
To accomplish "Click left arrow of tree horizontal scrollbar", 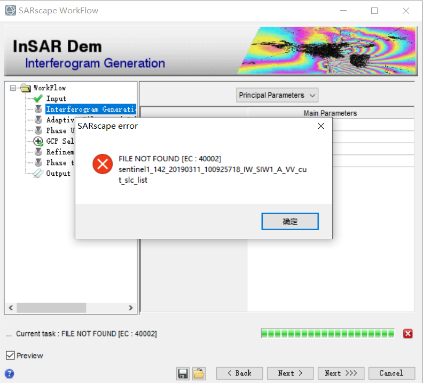I will click(x=11, y=308).
